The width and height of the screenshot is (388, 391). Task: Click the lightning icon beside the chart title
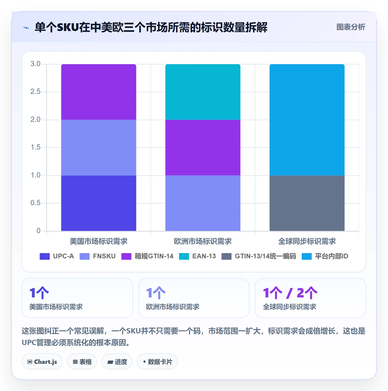coord(26,28)
